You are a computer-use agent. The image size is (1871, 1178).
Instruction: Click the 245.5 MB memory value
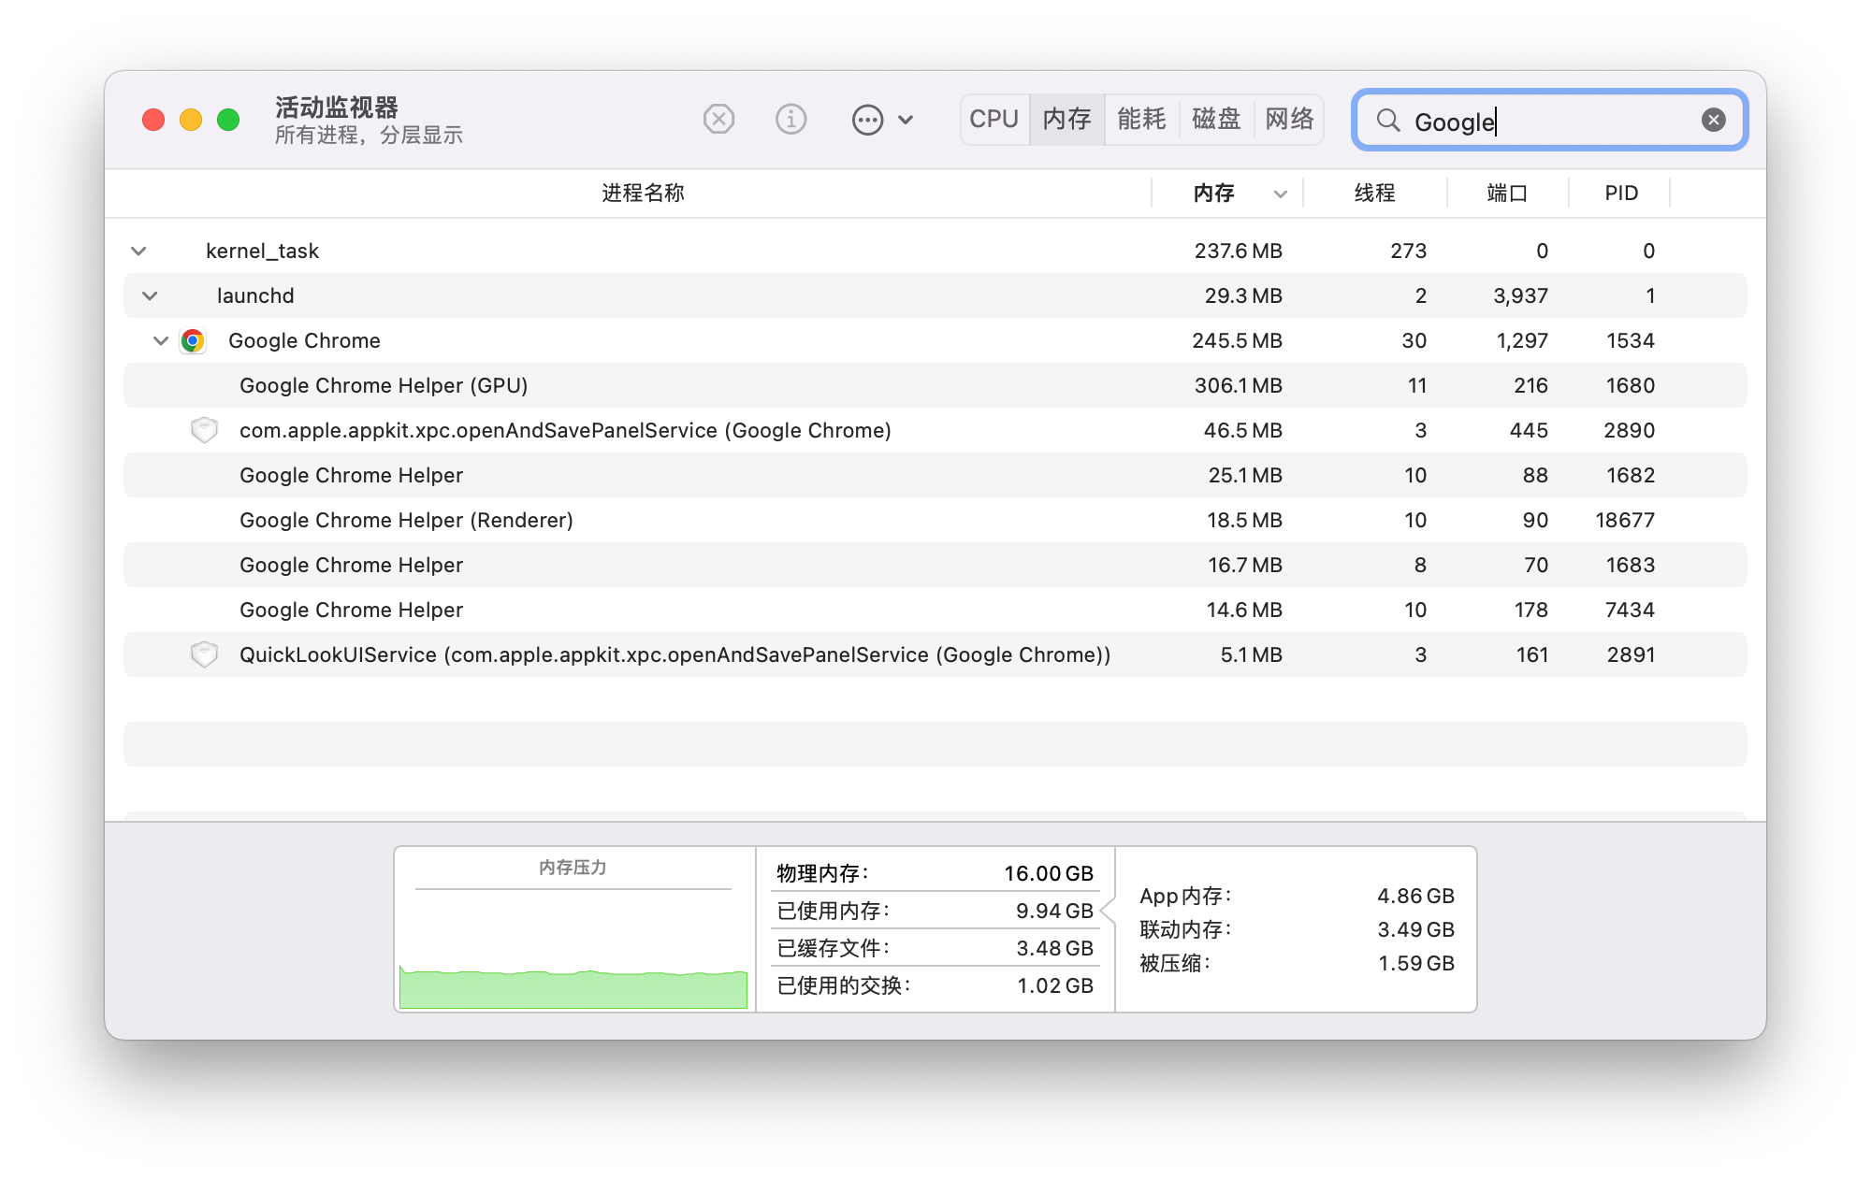point(1237,340)
